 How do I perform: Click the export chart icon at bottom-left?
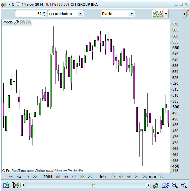click(x=6, y=185)
